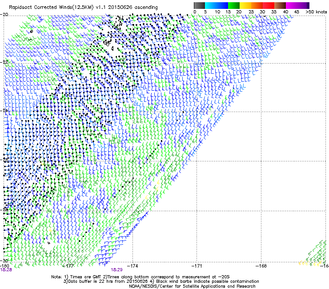
Task: Click the '-180' longitude axis label
Action: 4,266
